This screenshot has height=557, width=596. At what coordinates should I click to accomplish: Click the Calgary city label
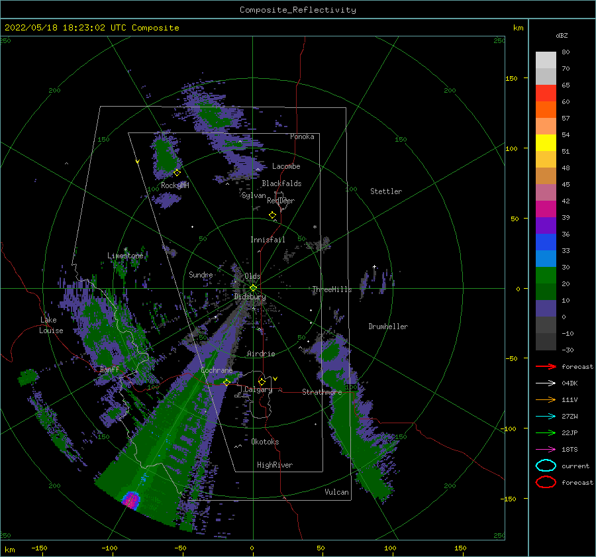tap(258, 389)
